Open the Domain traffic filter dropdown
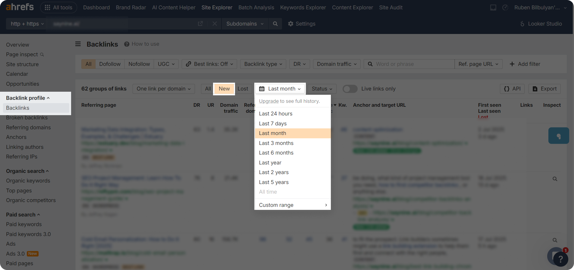 [x=337, y=64]
